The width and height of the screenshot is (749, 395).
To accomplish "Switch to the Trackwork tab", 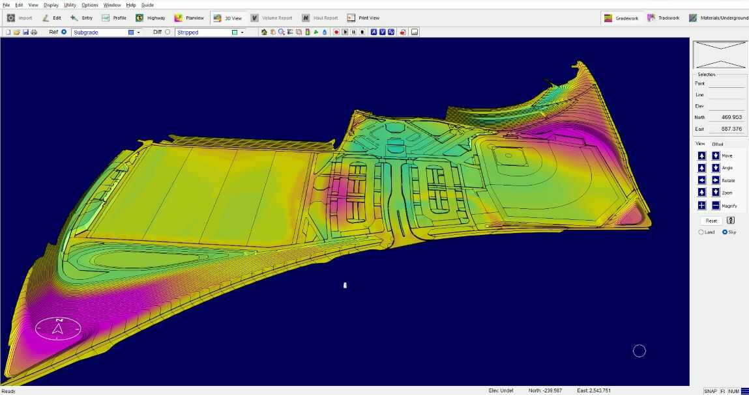I will [664, 18].
